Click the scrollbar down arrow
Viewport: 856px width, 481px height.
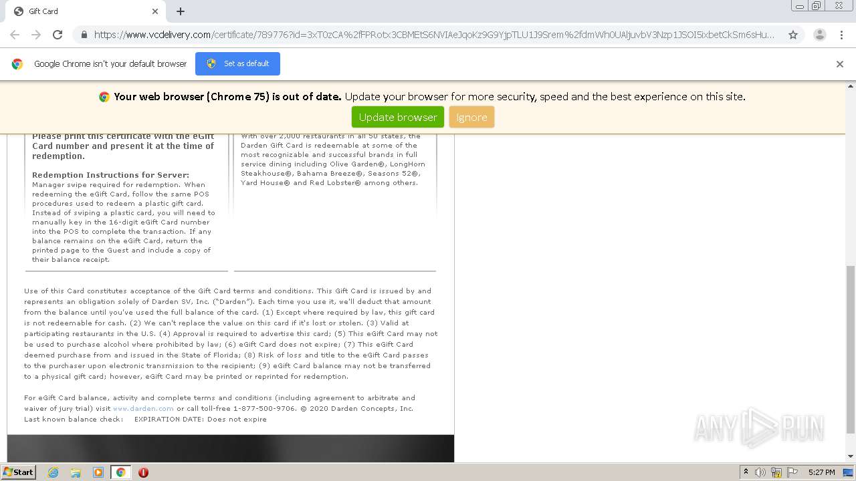pyautogui.click(x=850, y=456)
